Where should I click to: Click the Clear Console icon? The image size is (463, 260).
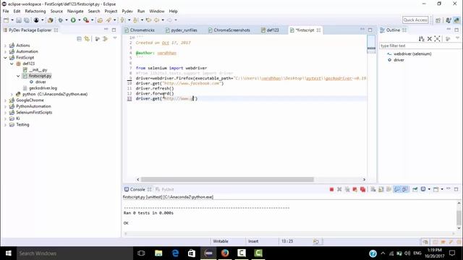point(373,189)
